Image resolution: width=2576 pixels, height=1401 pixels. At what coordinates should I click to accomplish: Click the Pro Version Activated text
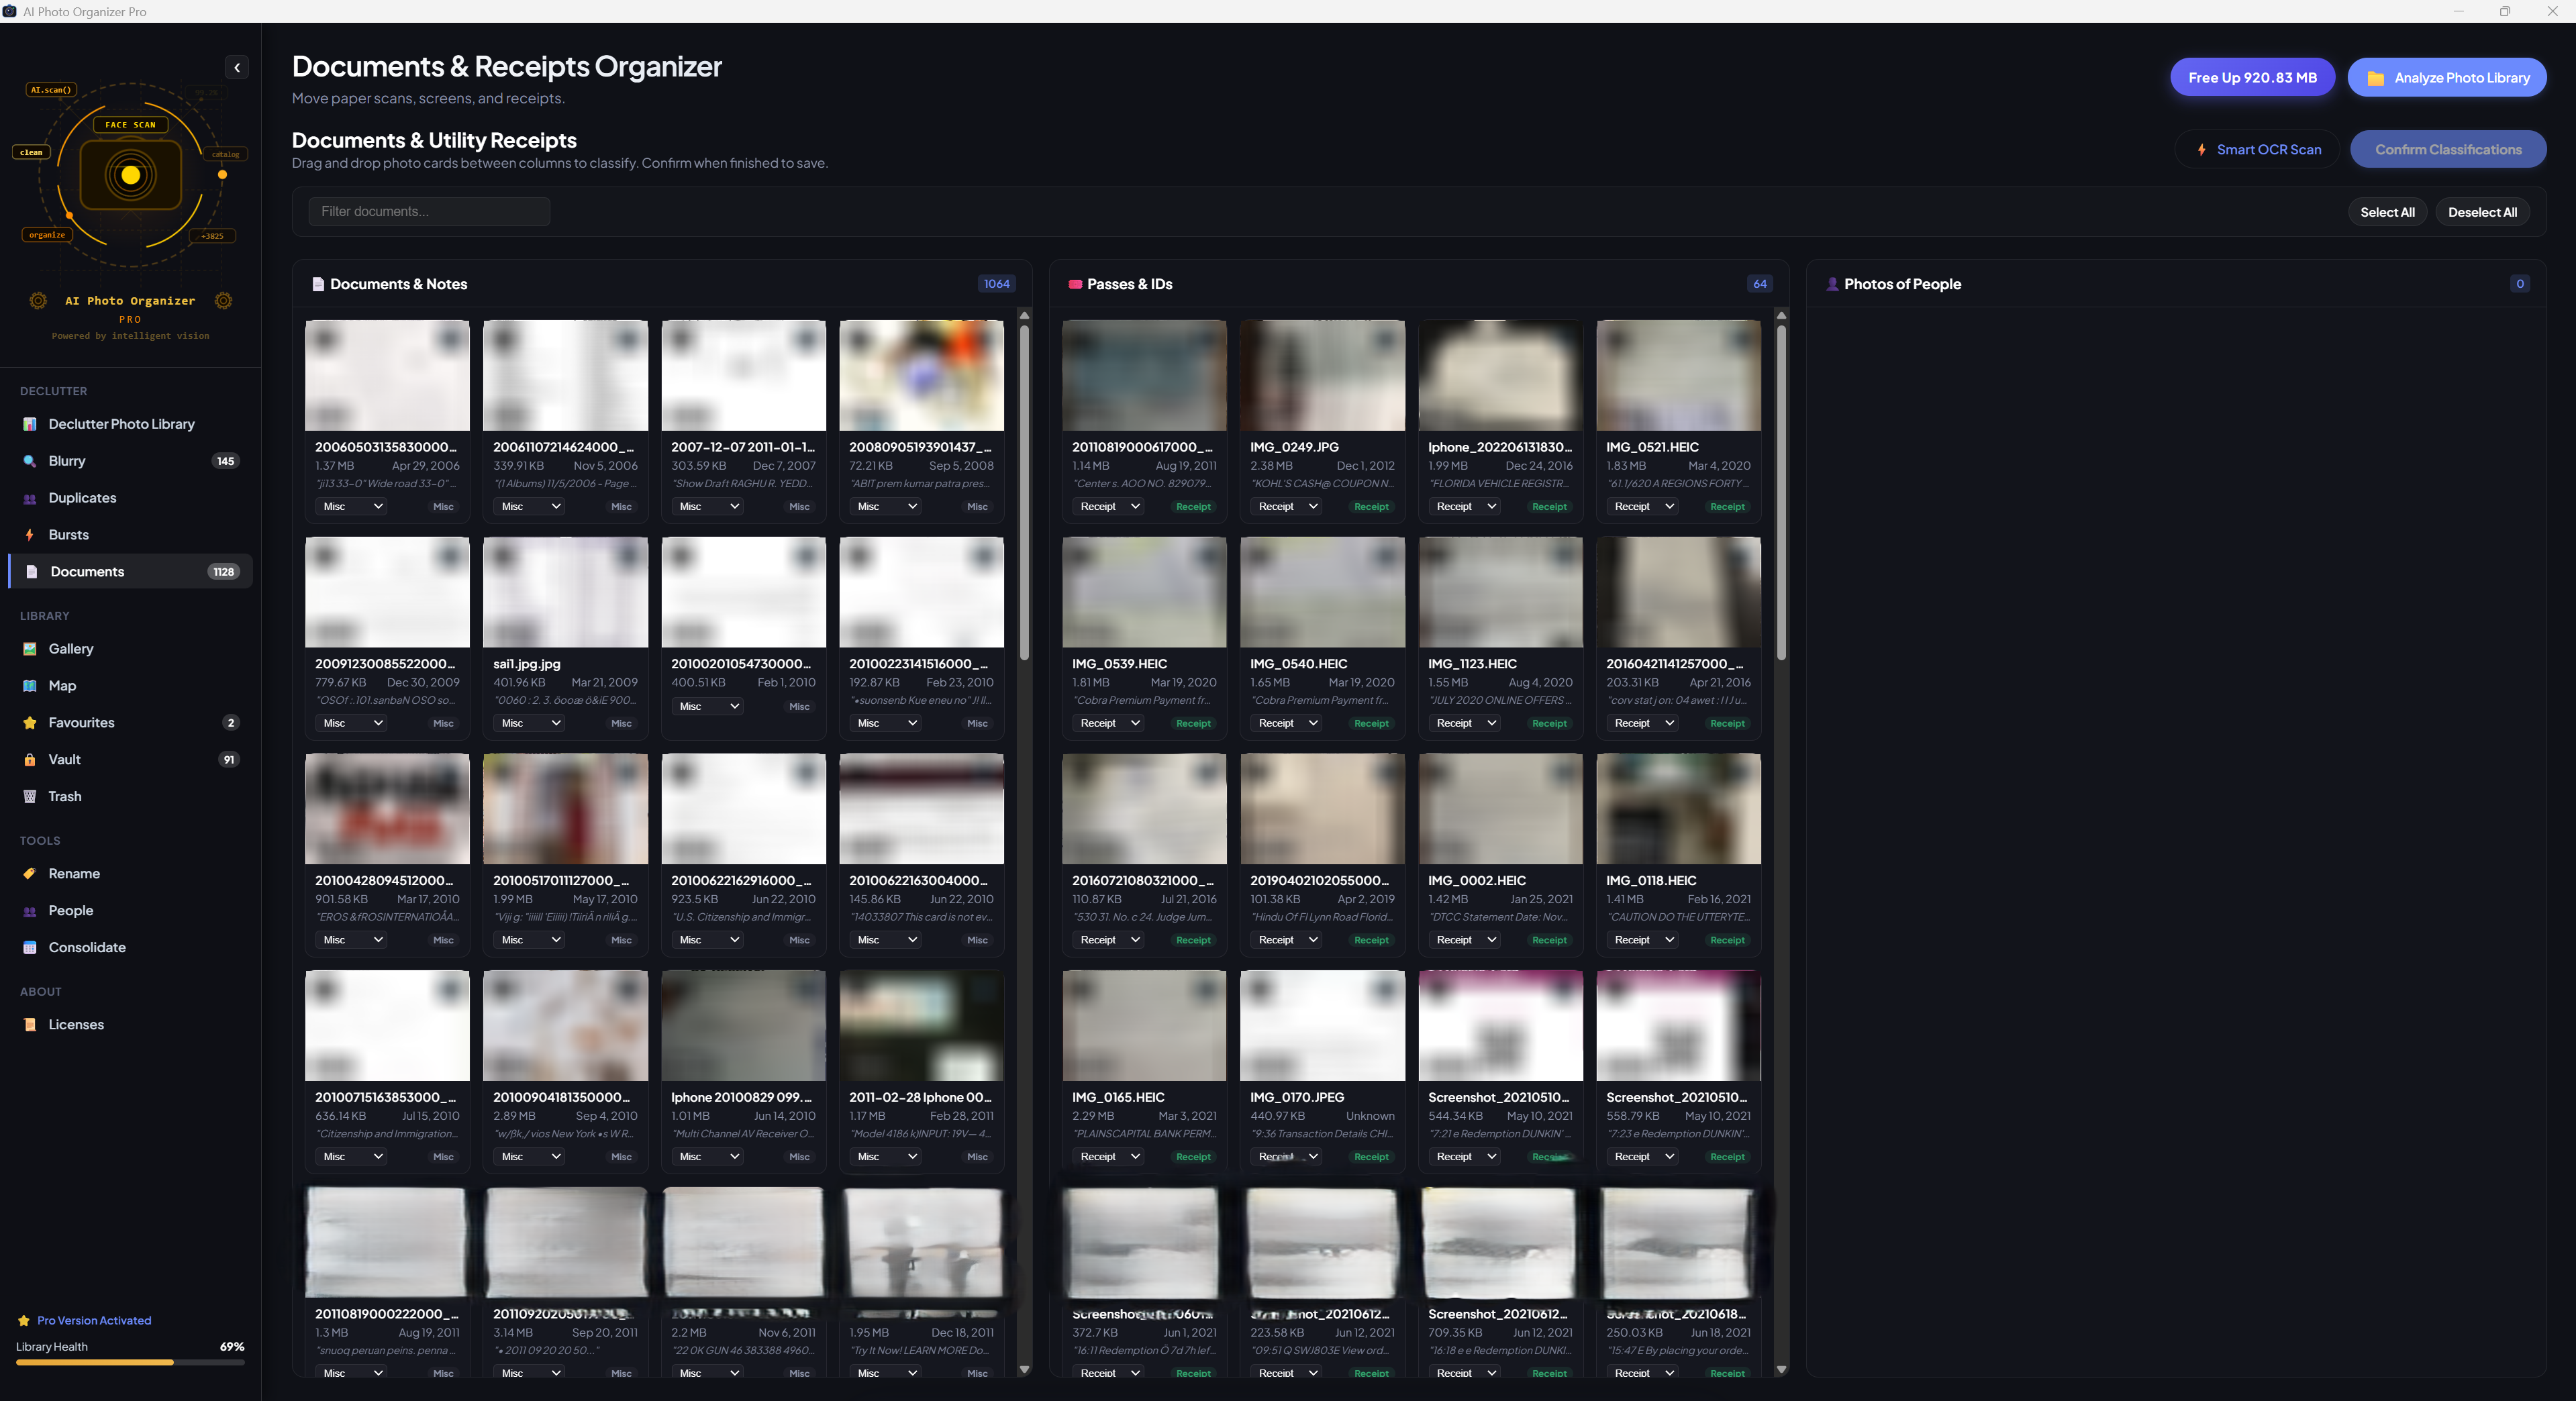tap(94, 1321)
